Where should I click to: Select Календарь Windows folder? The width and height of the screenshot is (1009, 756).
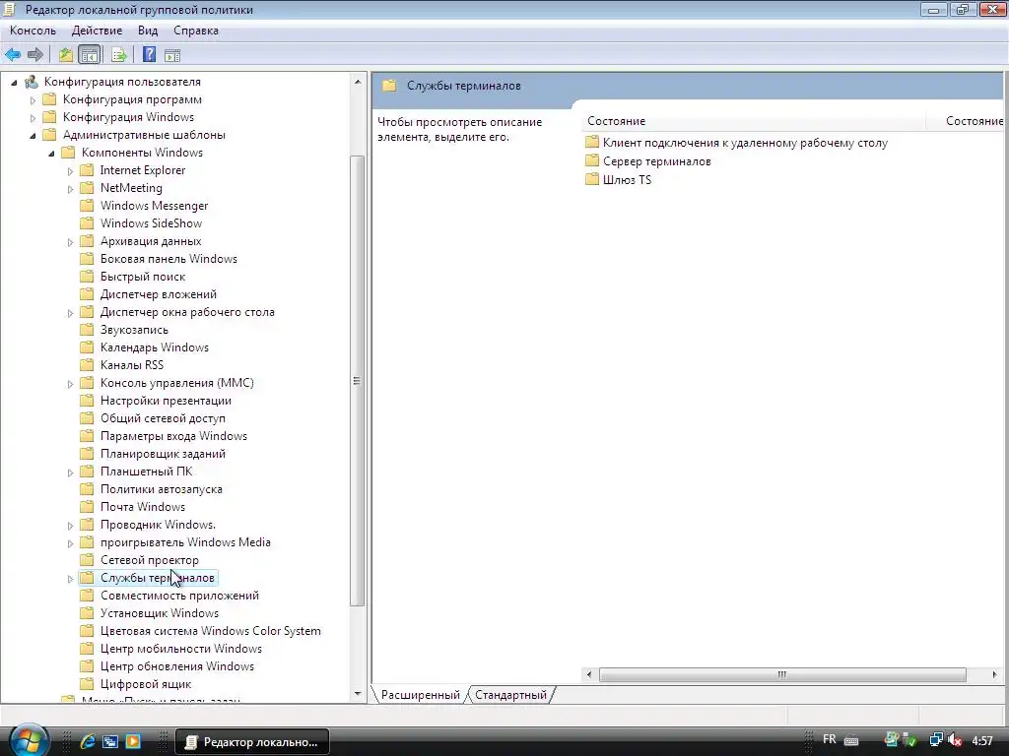coord(154,347)
